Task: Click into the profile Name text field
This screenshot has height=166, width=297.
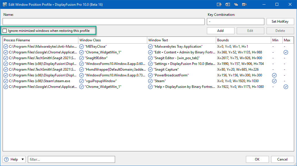Action: click(x=103, y=22)
